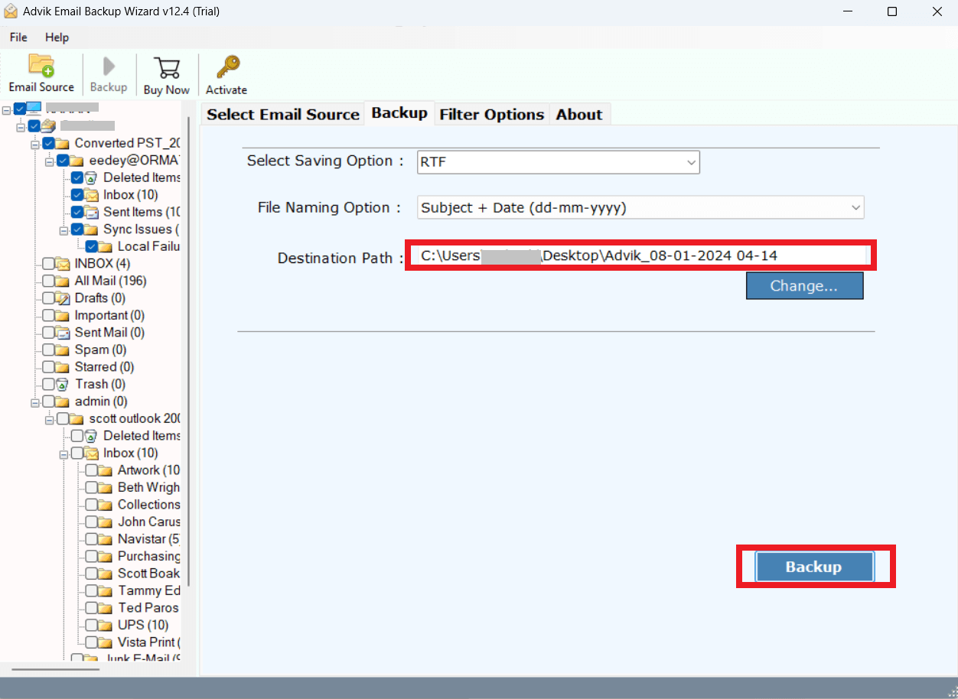Screen dimensions: 958x699
Task: Click the envelope folder icon of Inbox (10) under eedey@ORMA
Action: 91,195
